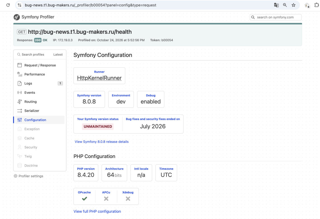
Task: Click the Debug enabled value
Action: [x=151, y=101]
